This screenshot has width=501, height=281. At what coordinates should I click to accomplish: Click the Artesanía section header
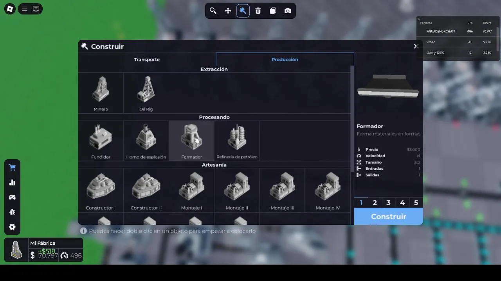[214, 165]
